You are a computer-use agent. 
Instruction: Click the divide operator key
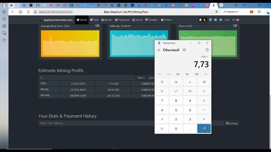point(204,91)
